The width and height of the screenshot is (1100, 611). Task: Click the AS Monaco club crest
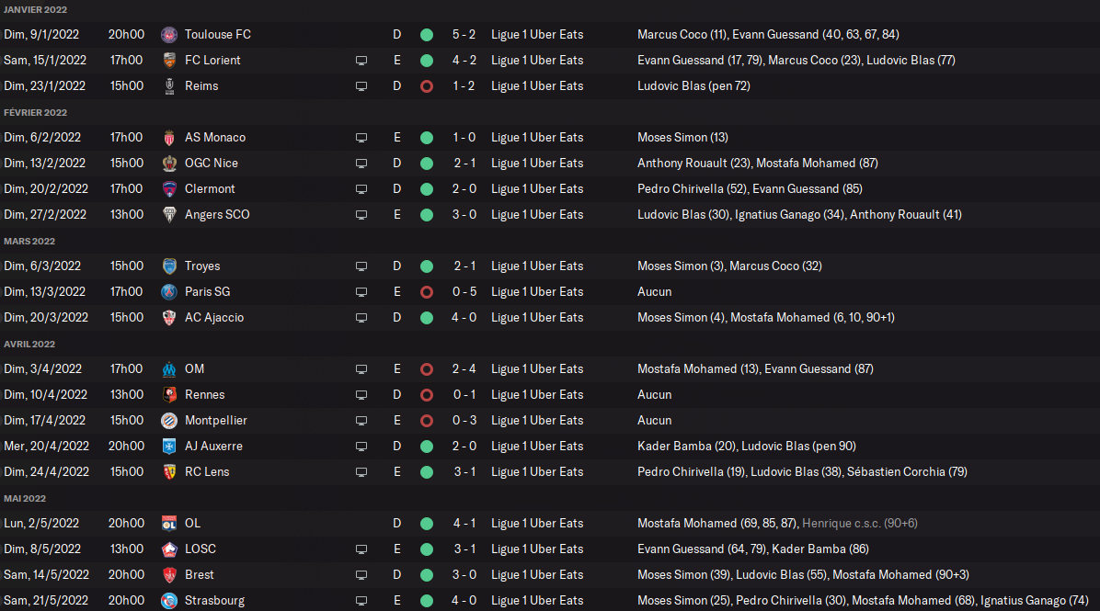[168, 137]
